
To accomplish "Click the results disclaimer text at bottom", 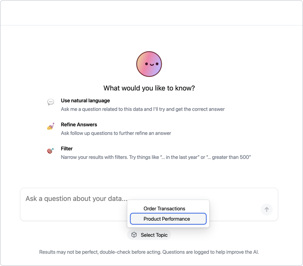I will coord(149,252).
